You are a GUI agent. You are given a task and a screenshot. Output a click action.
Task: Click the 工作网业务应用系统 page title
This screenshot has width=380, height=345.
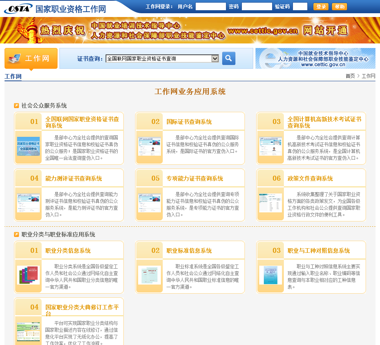[x=190, y=91]
